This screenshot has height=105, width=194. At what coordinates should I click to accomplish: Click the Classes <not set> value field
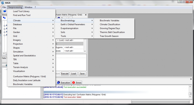(x=73, y=51)
